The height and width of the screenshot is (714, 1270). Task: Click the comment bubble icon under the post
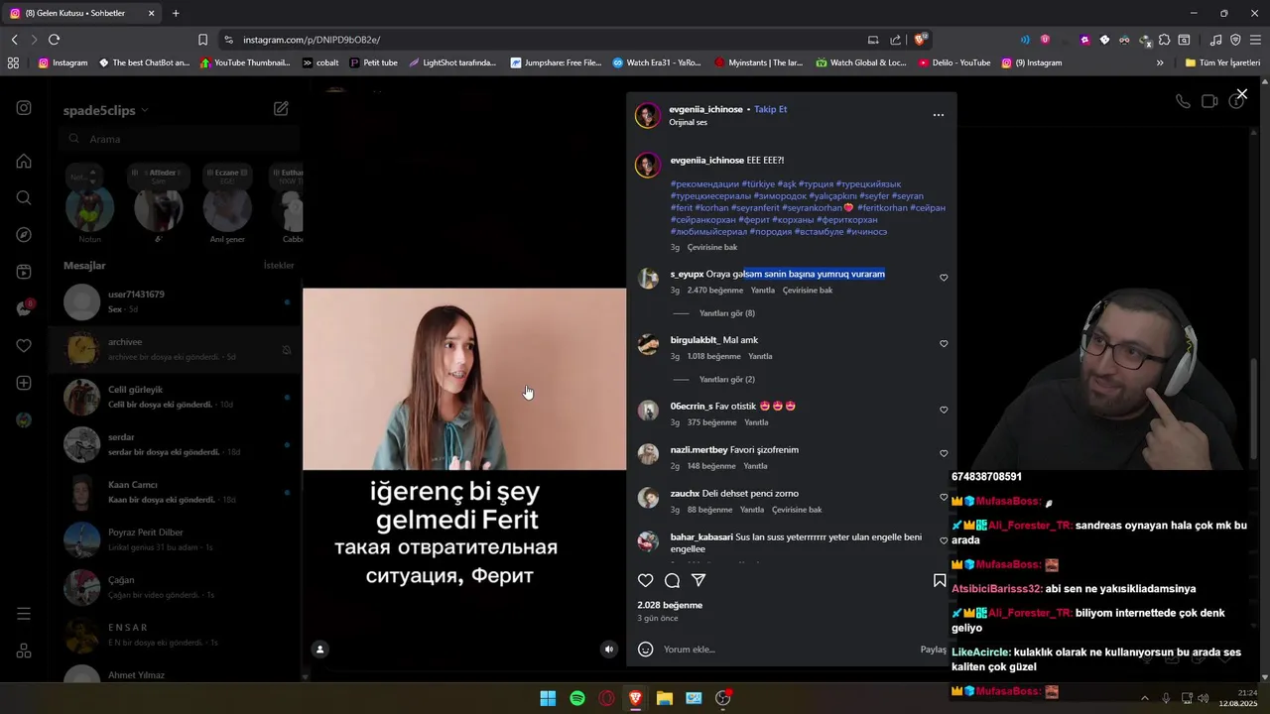tap(672, 580)
